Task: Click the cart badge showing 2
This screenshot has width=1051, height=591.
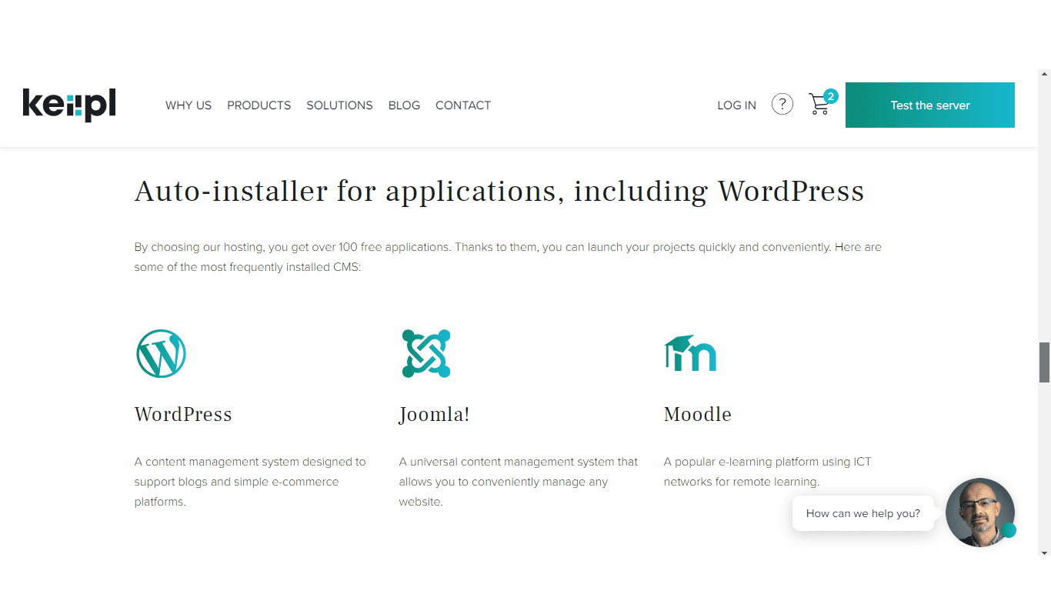Action: click(831, 96)
